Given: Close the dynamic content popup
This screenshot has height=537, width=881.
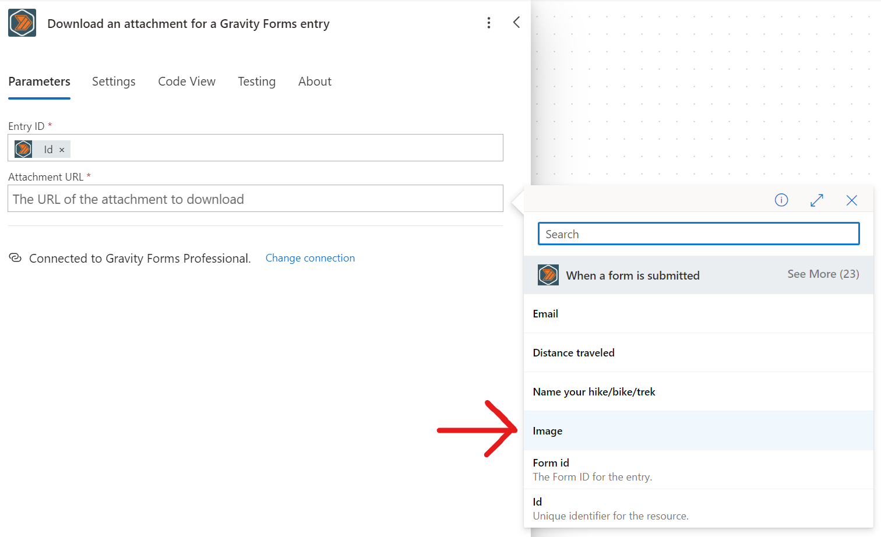Looking at the screenshot, I should tap(852, 200).
